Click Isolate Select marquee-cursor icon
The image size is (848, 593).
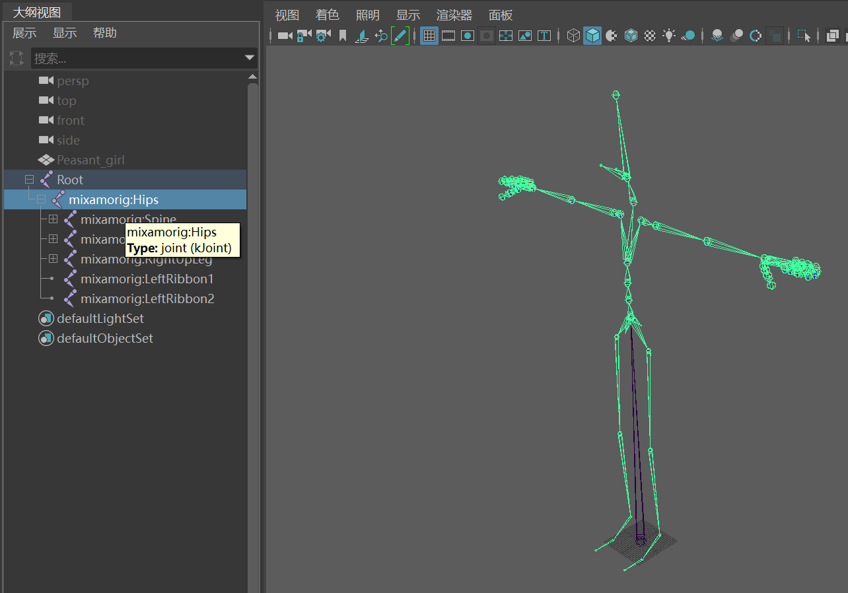tap(804, 36)
